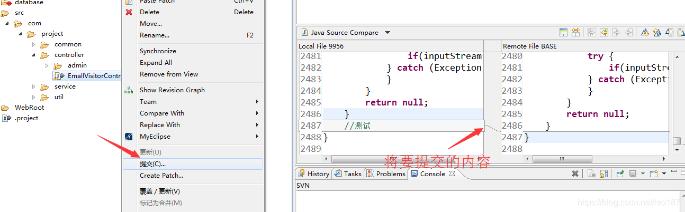Image resolution: width=685 pixels, height=212 pixels.
Task: Open the Compare With submenu
Action: (193, 113)
